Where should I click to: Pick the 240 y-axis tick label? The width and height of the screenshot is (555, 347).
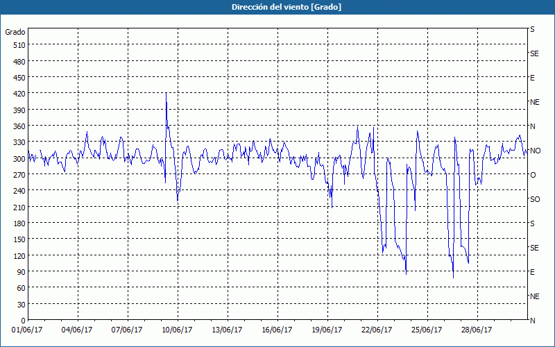coord(19,192)
